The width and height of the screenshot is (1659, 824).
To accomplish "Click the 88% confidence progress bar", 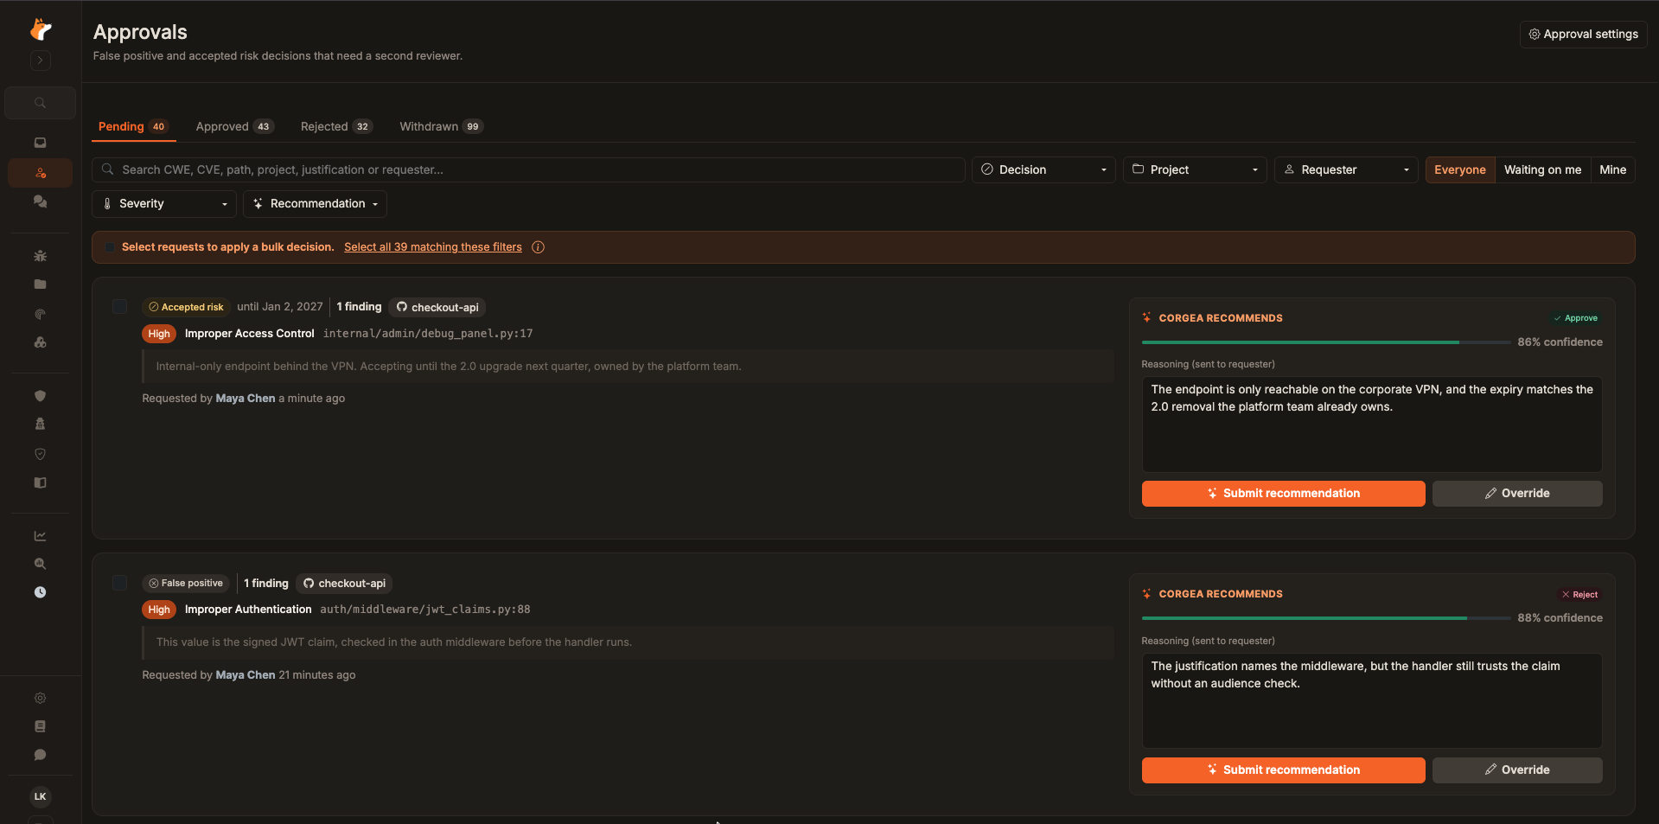I will [1326, 618].
